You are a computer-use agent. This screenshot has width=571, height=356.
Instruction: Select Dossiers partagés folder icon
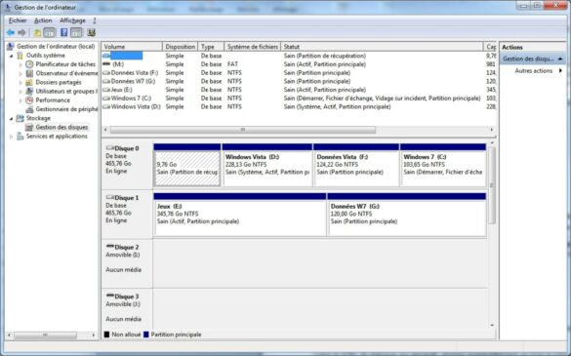coord(29,82)
